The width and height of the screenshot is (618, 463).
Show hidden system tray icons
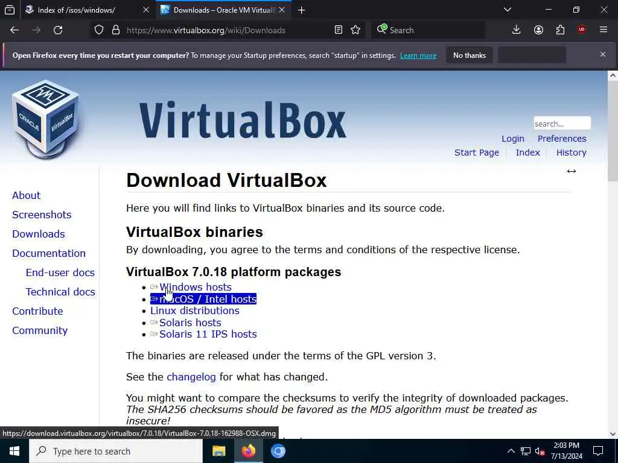[x=511, y=451]
